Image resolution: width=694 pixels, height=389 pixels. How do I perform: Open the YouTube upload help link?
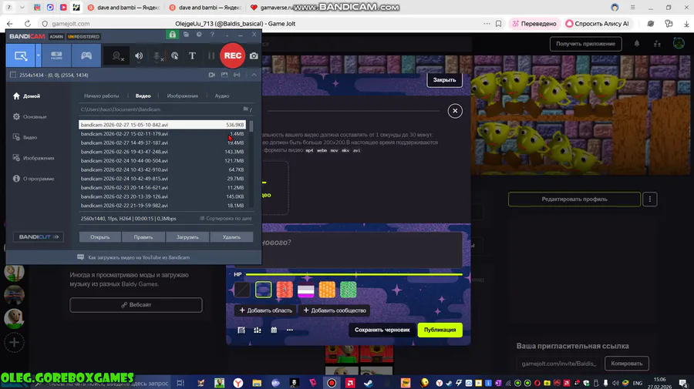[x=133, y=257]
